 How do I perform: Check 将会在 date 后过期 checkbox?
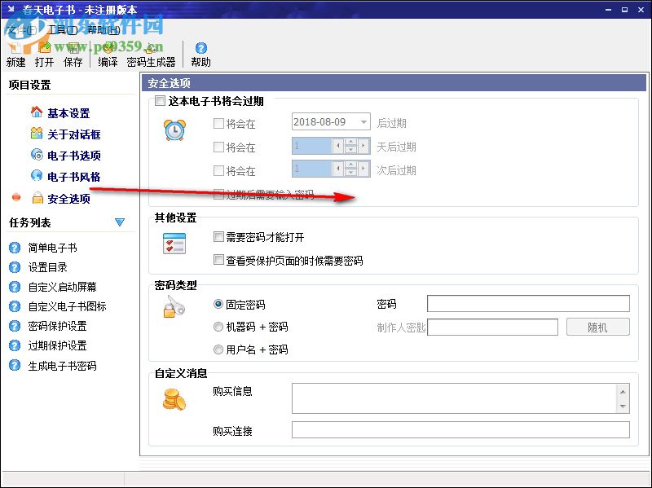click(218, 124)
